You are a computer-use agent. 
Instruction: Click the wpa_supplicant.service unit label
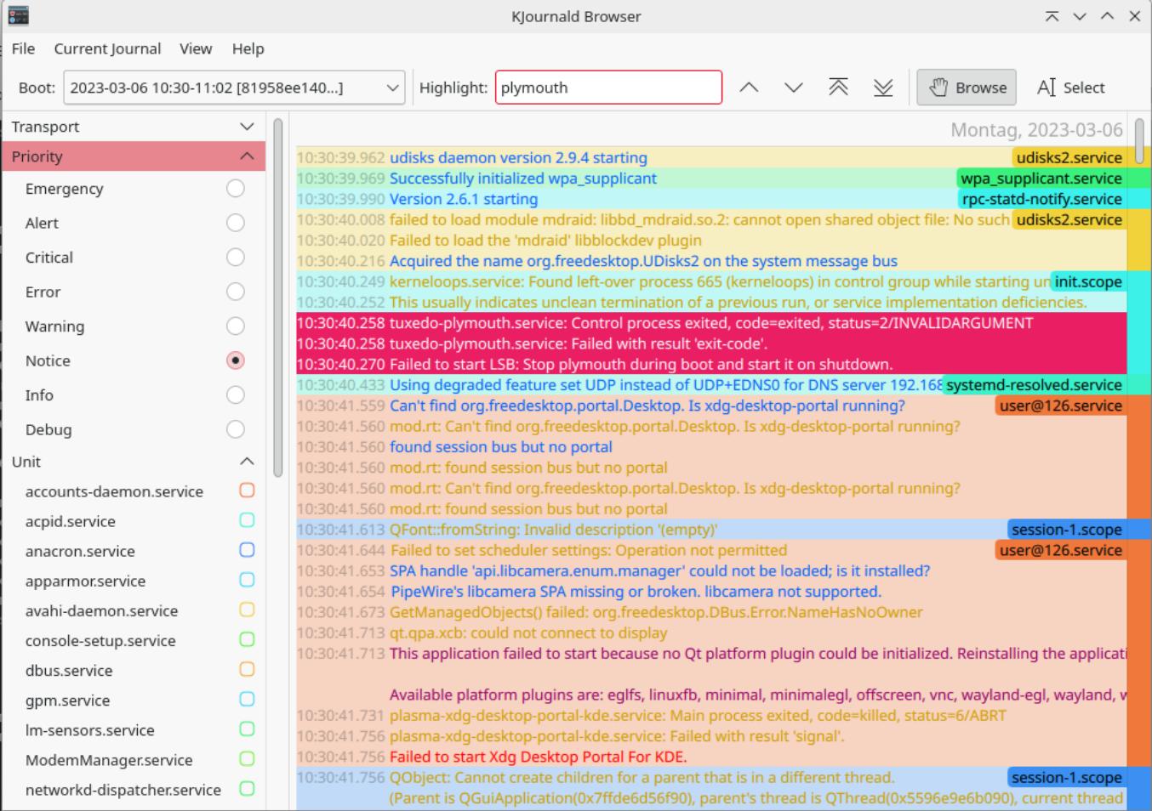(1041, 179)
